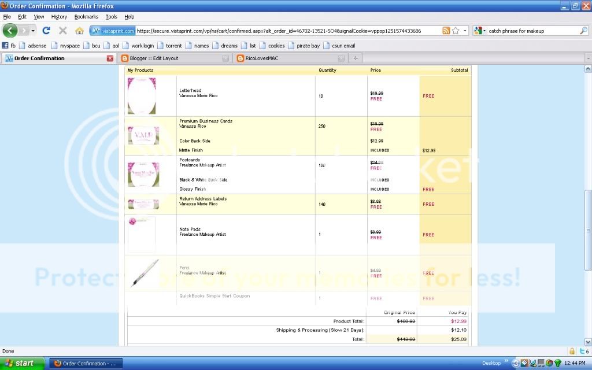Open the pirate bay bookmark
592x370 pixels.
coord(304,46)
